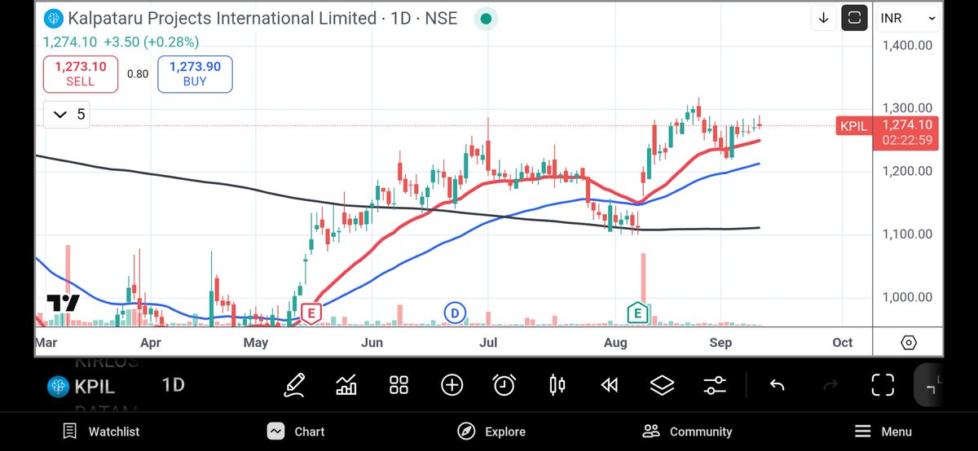Viewport: 978px width, 451px height.
Task: Tap the Apr date label on time axis
Action: click(150, 343)
